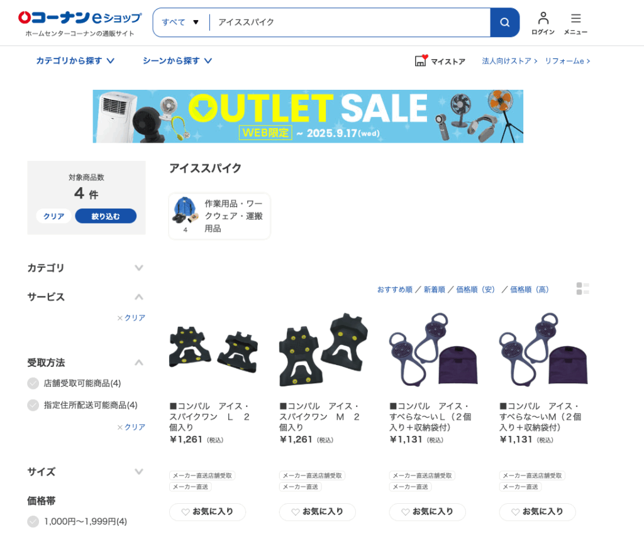Favorite the すべらな～いM product with heart
The height and width of the screenshot is (534, 644).
coord(516,512)
